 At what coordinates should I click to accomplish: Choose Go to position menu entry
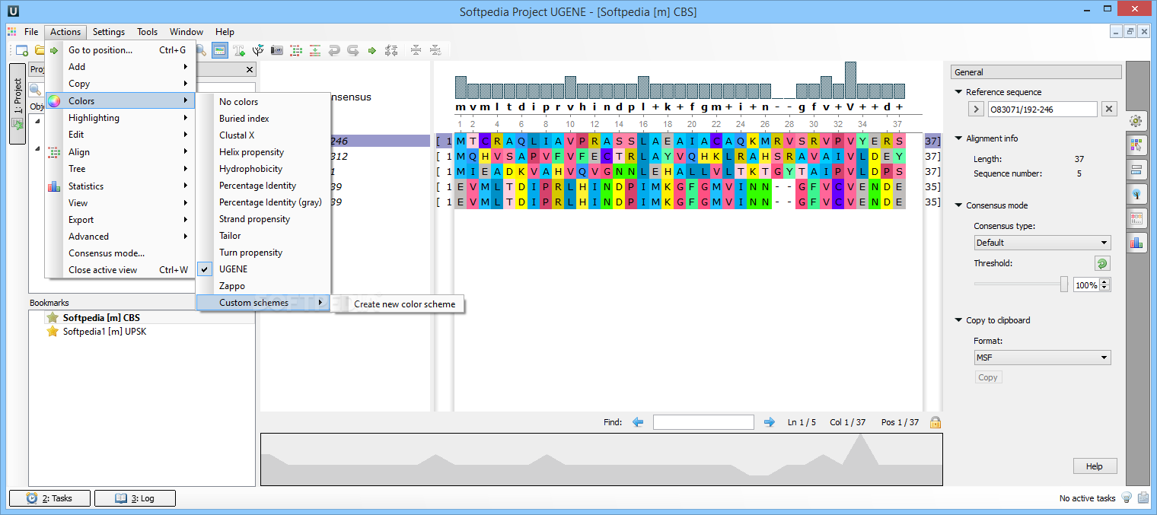[120, 50]
